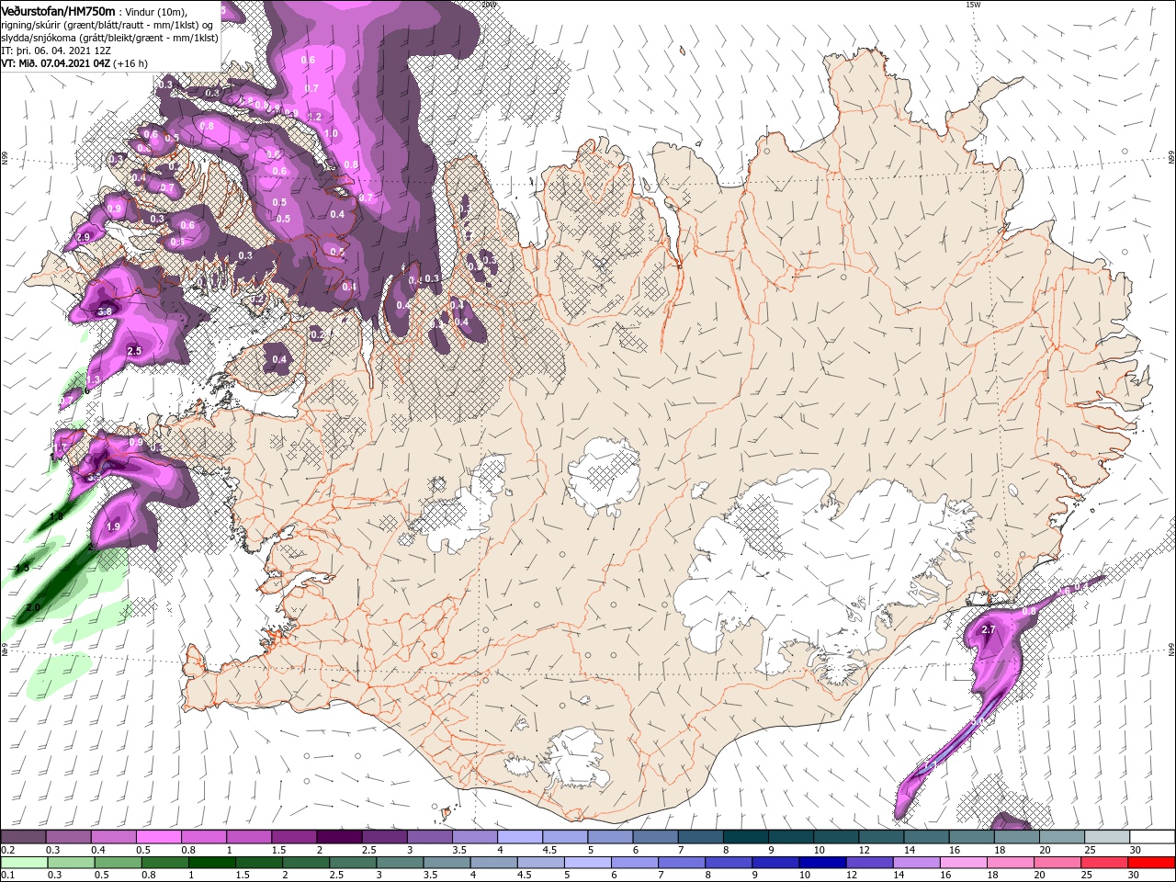The width and height of the screenshot is (1176, 882).
Task: Select the dark green lower-row swatch starting at 1
Action: [211, 863]
